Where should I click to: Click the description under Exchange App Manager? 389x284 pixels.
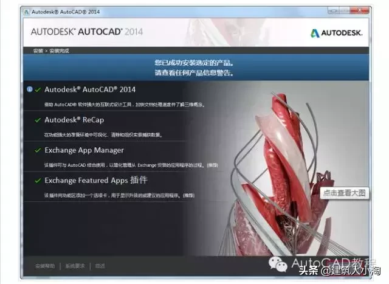(131, 165)
